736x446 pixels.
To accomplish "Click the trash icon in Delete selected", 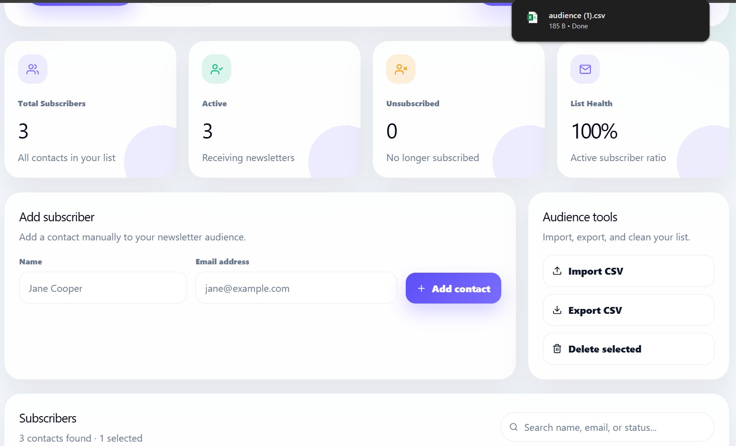I will [x=557, y=349].
